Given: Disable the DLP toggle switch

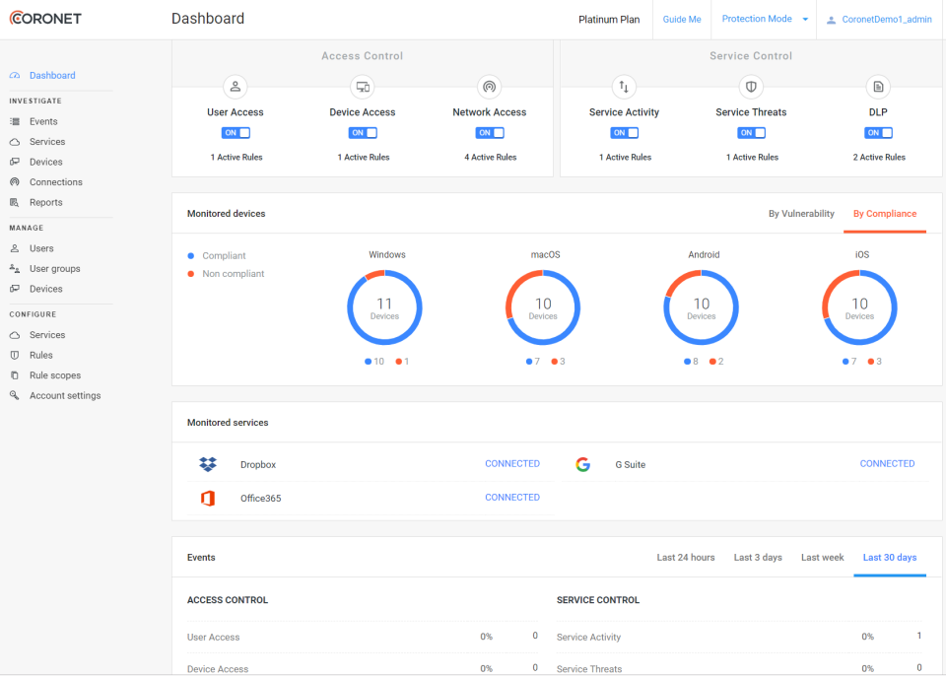Looking at the screenshot, I should (879, 133).
